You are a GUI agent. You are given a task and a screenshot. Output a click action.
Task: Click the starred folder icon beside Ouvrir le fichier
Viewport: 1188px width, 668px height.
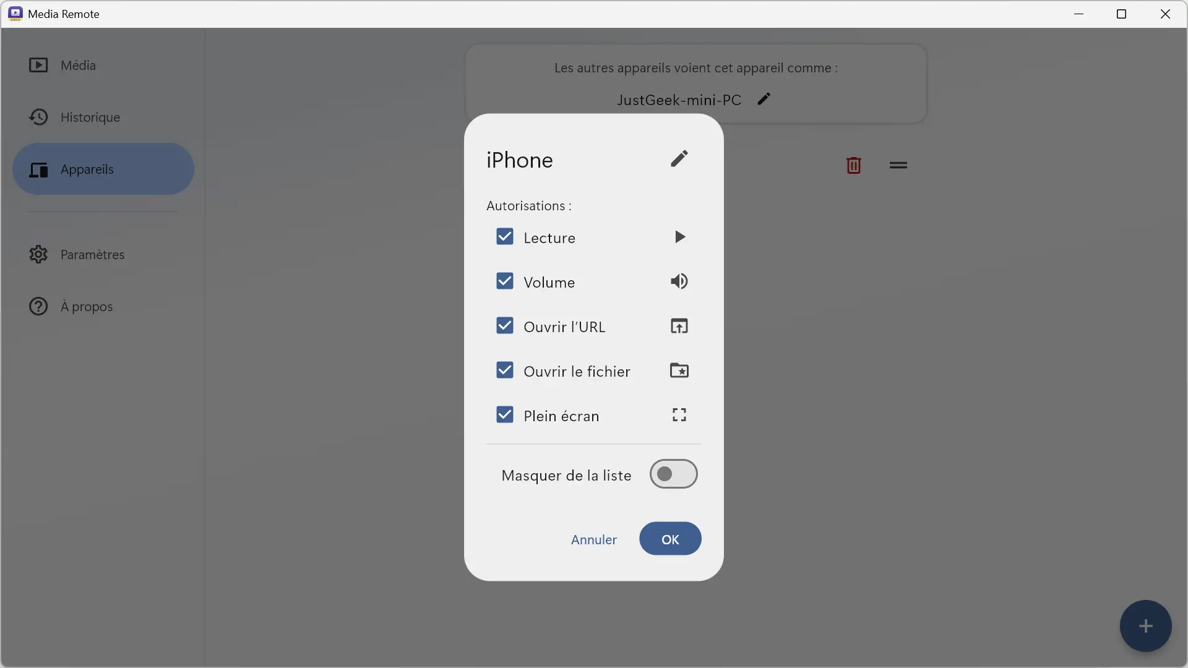point(679,370)
